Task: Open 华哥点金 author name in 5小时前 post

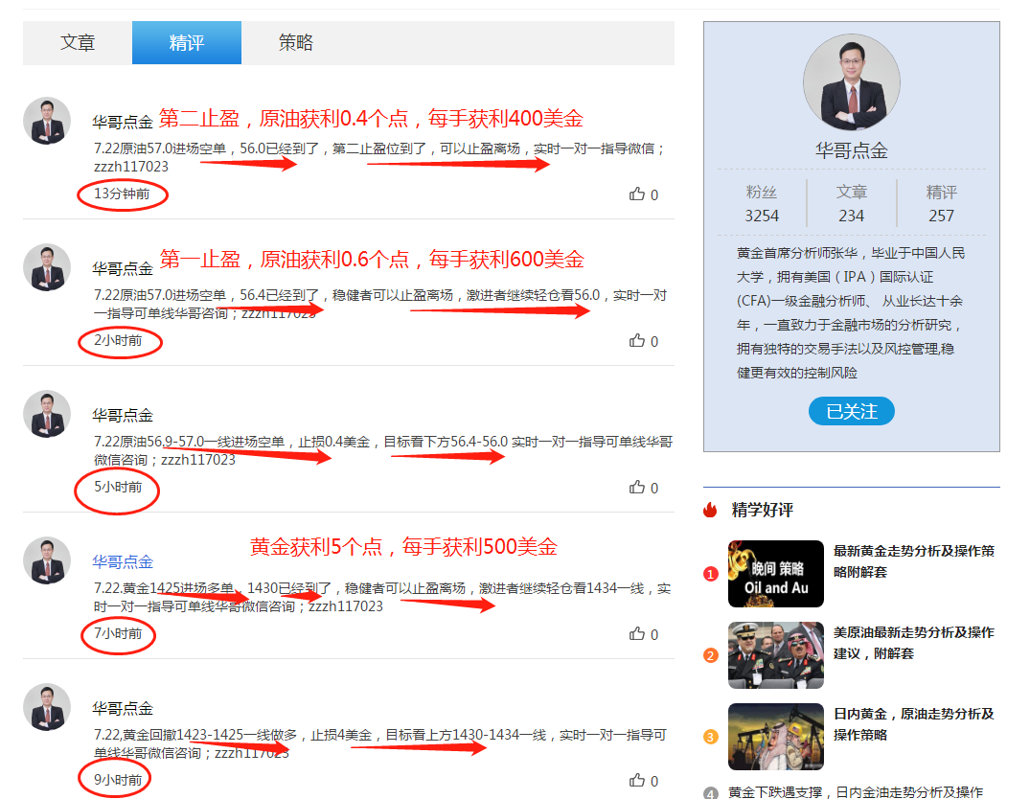Action: [123, 415]
